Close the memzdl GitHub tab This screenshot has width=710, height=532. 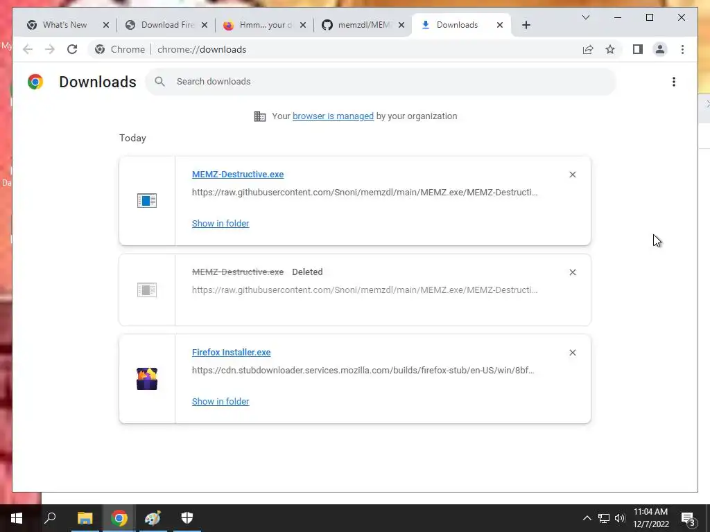pyautogui.click(x=401, y=25)
